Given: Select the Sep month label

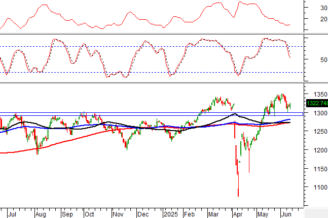Looking at the screenshot, I should point(67,214).
